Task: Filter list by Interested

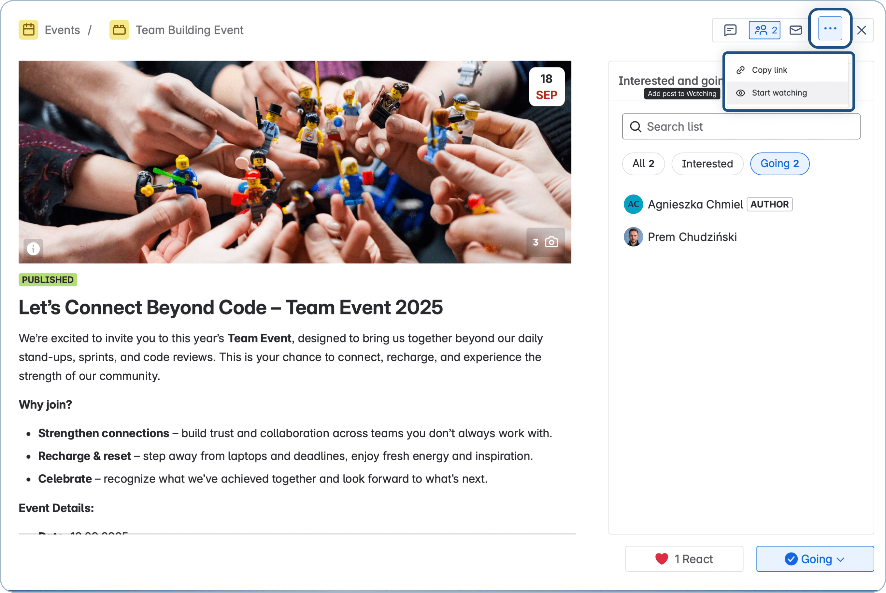Action: 707,164
